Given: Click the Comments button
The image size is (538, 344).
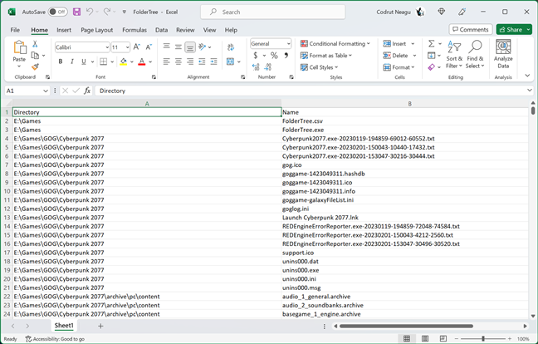Looking at the screenshot, I should pos(470,29).
